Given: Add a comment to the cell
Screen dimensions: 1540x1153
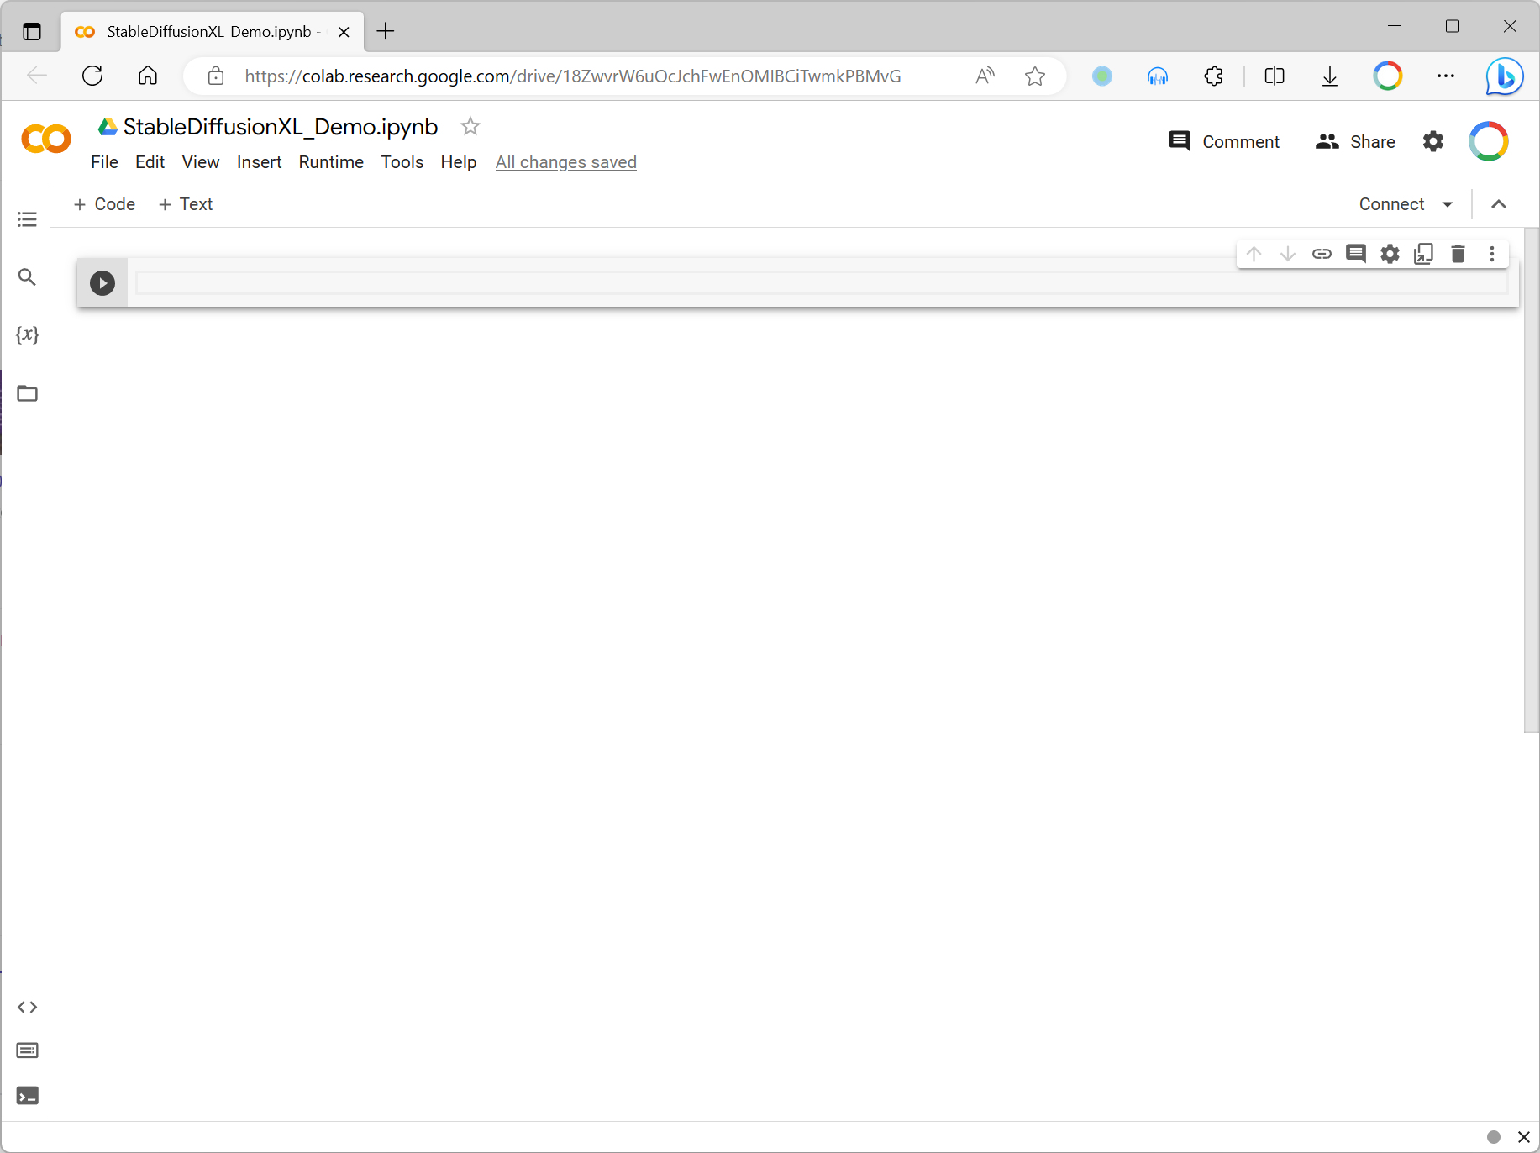Looking at the screenshot, I should click(x=1355, y=254).
